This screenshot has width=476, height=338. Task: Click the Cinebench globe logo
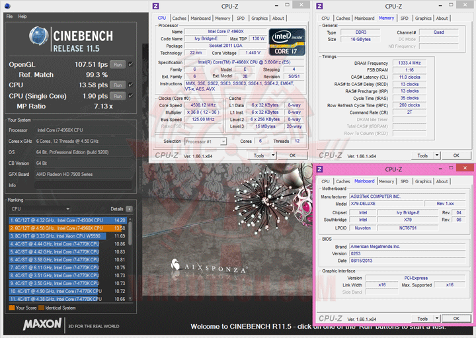(x=39, y=36)
